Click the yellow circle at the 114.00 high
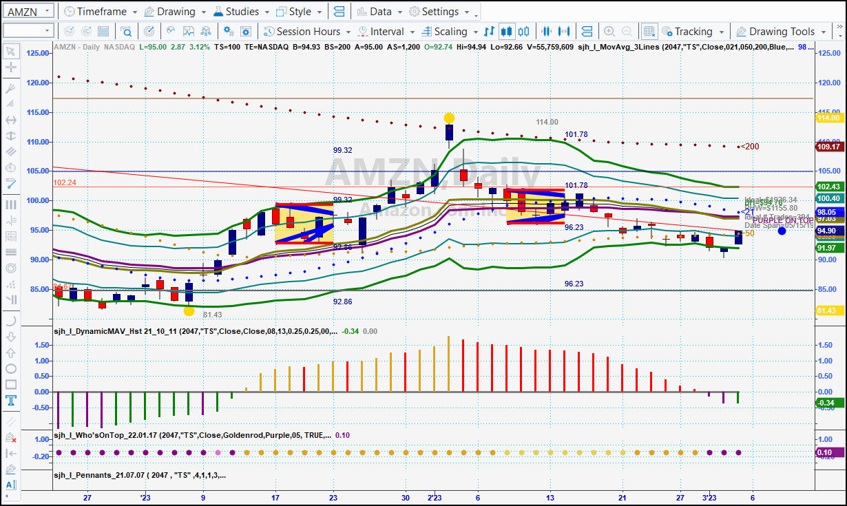The width and height of the screenshot is (847, 506). click(x=449, y=118)
